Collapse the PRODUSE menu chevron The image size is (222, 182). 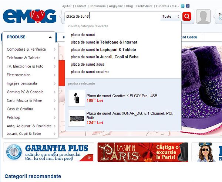(50, 37)
